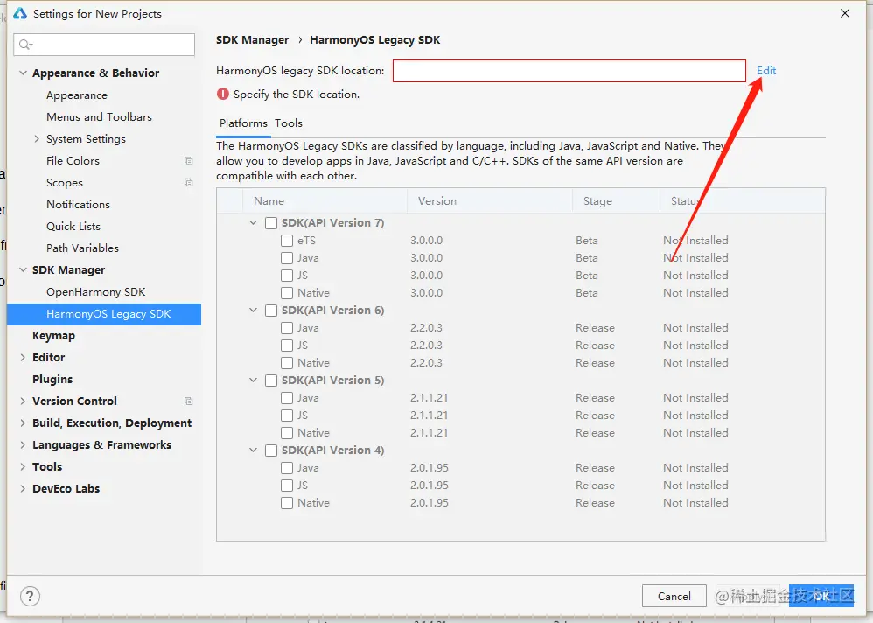Go to Scopes settings

click(65, 183)
